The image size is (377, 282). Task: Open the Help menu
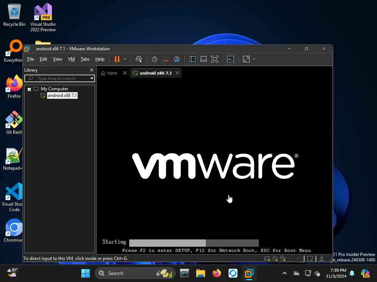(100, 59)
